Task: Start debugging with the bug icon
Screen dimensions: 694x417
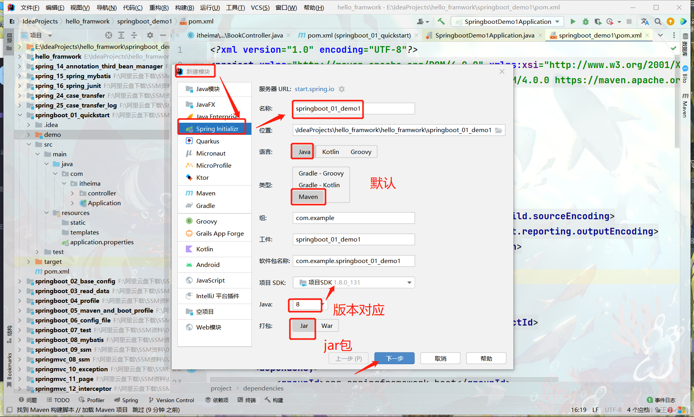Action: coord(585,21)
